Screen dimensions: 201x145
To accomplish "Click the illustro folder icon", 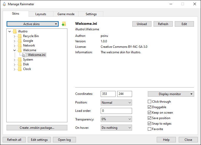I will click(x=15, y=31).
